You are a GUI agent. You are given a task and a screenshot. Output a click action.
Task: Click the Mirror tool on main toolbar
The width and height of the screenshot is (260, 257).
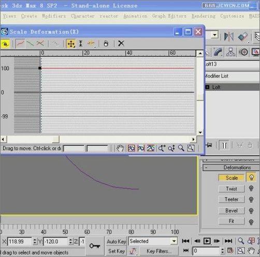229,37
